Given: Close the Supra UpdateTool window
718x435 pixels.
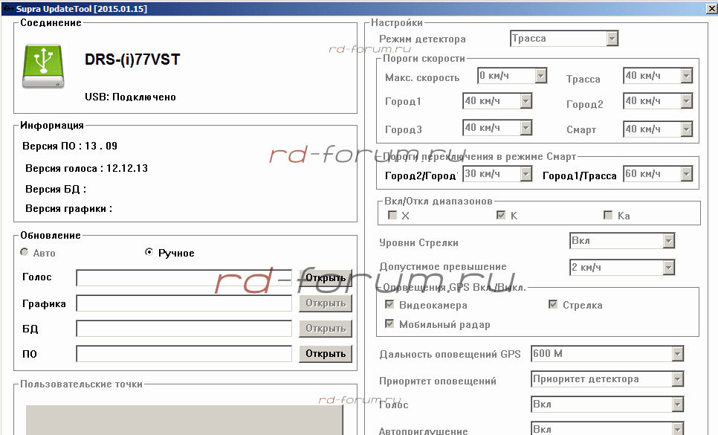Looking at the screenshot, I should pos(712,9).
